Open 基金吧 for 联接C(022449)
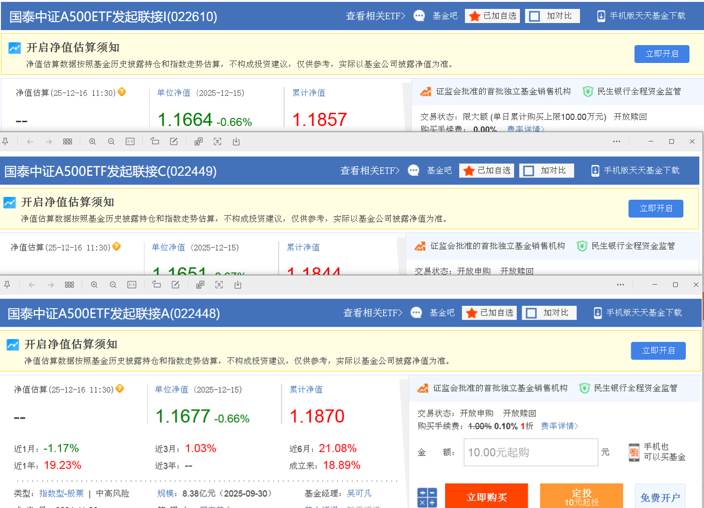 (x=439, y=171)
